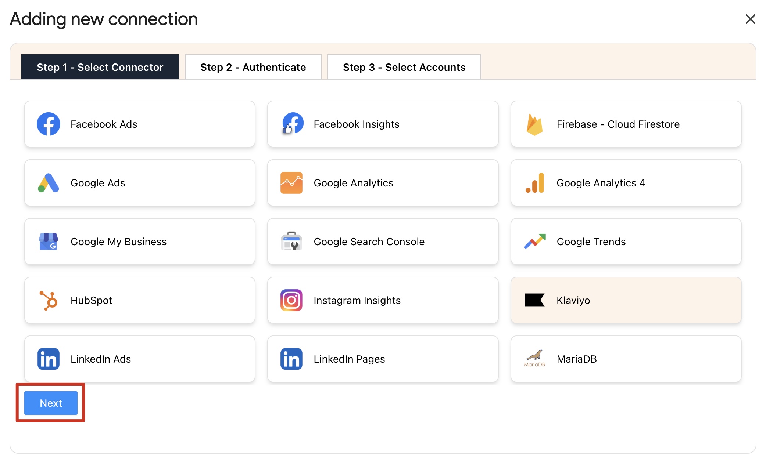This screenshot has height=461, width=766.
Task: Select the Google Trends label
Action: [x=591, y=242]
